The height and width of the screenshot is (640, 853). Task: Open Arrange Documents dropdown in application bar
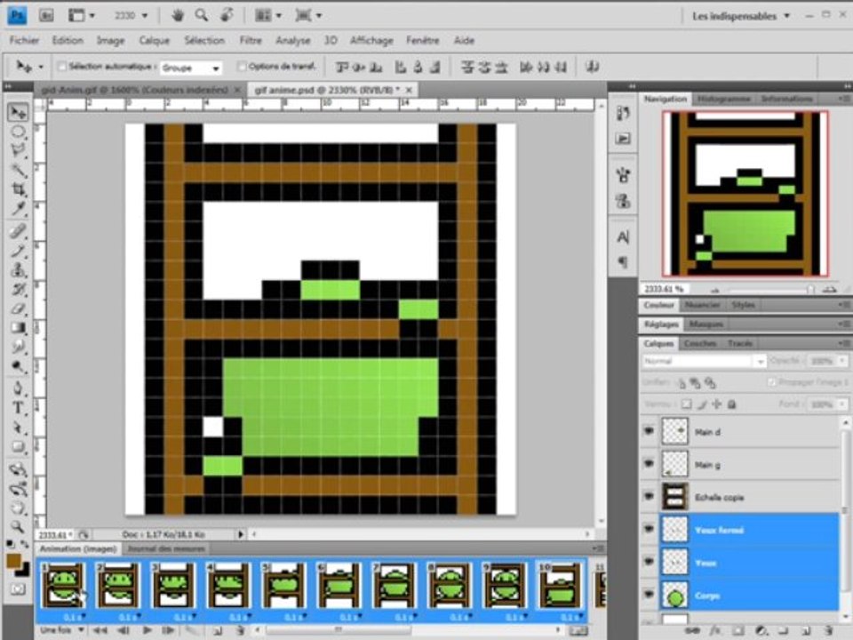[x=267, y=16]
